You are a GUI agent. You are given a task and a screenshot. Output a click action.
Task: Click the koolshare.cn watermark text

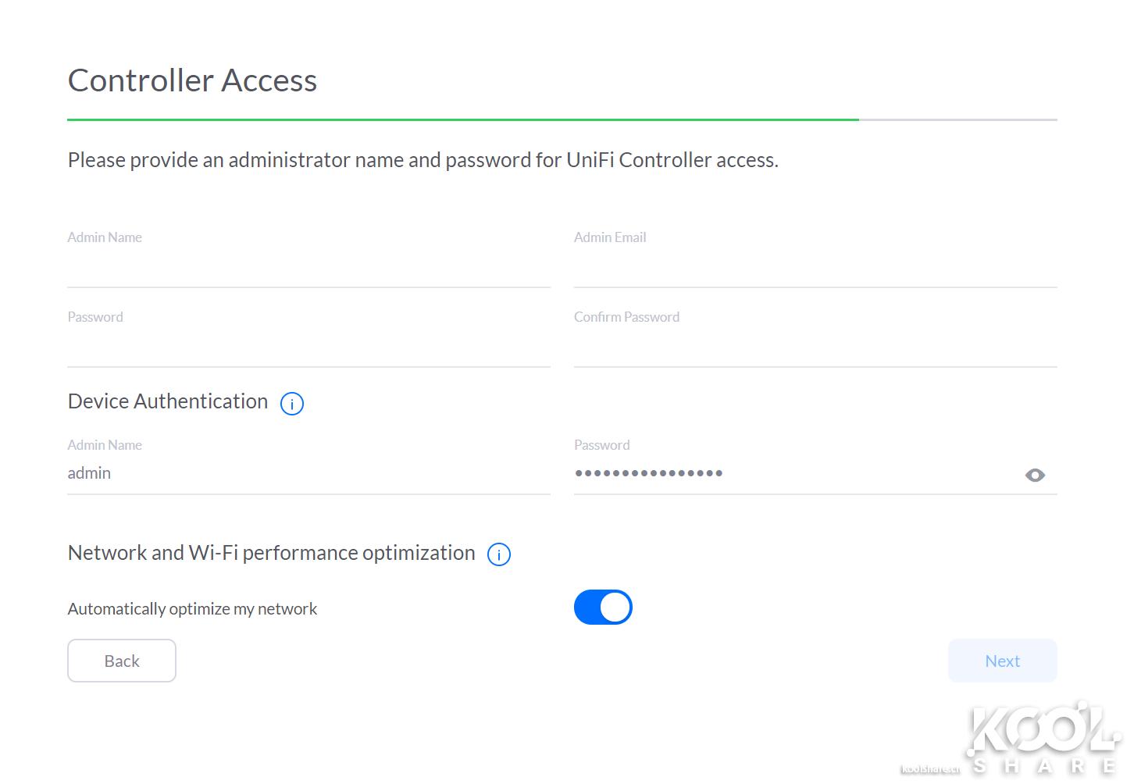(x=932, y=769)
